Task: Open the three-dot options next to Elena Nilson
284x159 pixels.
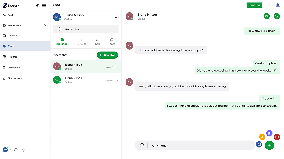Action: click(x=117, y=17)
